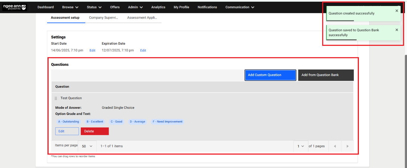This screenshot has width=407, height=168.
Task: Close the 'Question saved to Question Bank' toast
Action: (x=397, y=30)
